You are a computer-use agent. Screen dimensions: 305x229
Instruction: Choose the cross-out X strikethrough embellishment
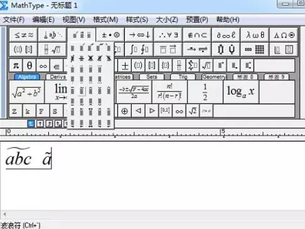click(x=90, y=58)
